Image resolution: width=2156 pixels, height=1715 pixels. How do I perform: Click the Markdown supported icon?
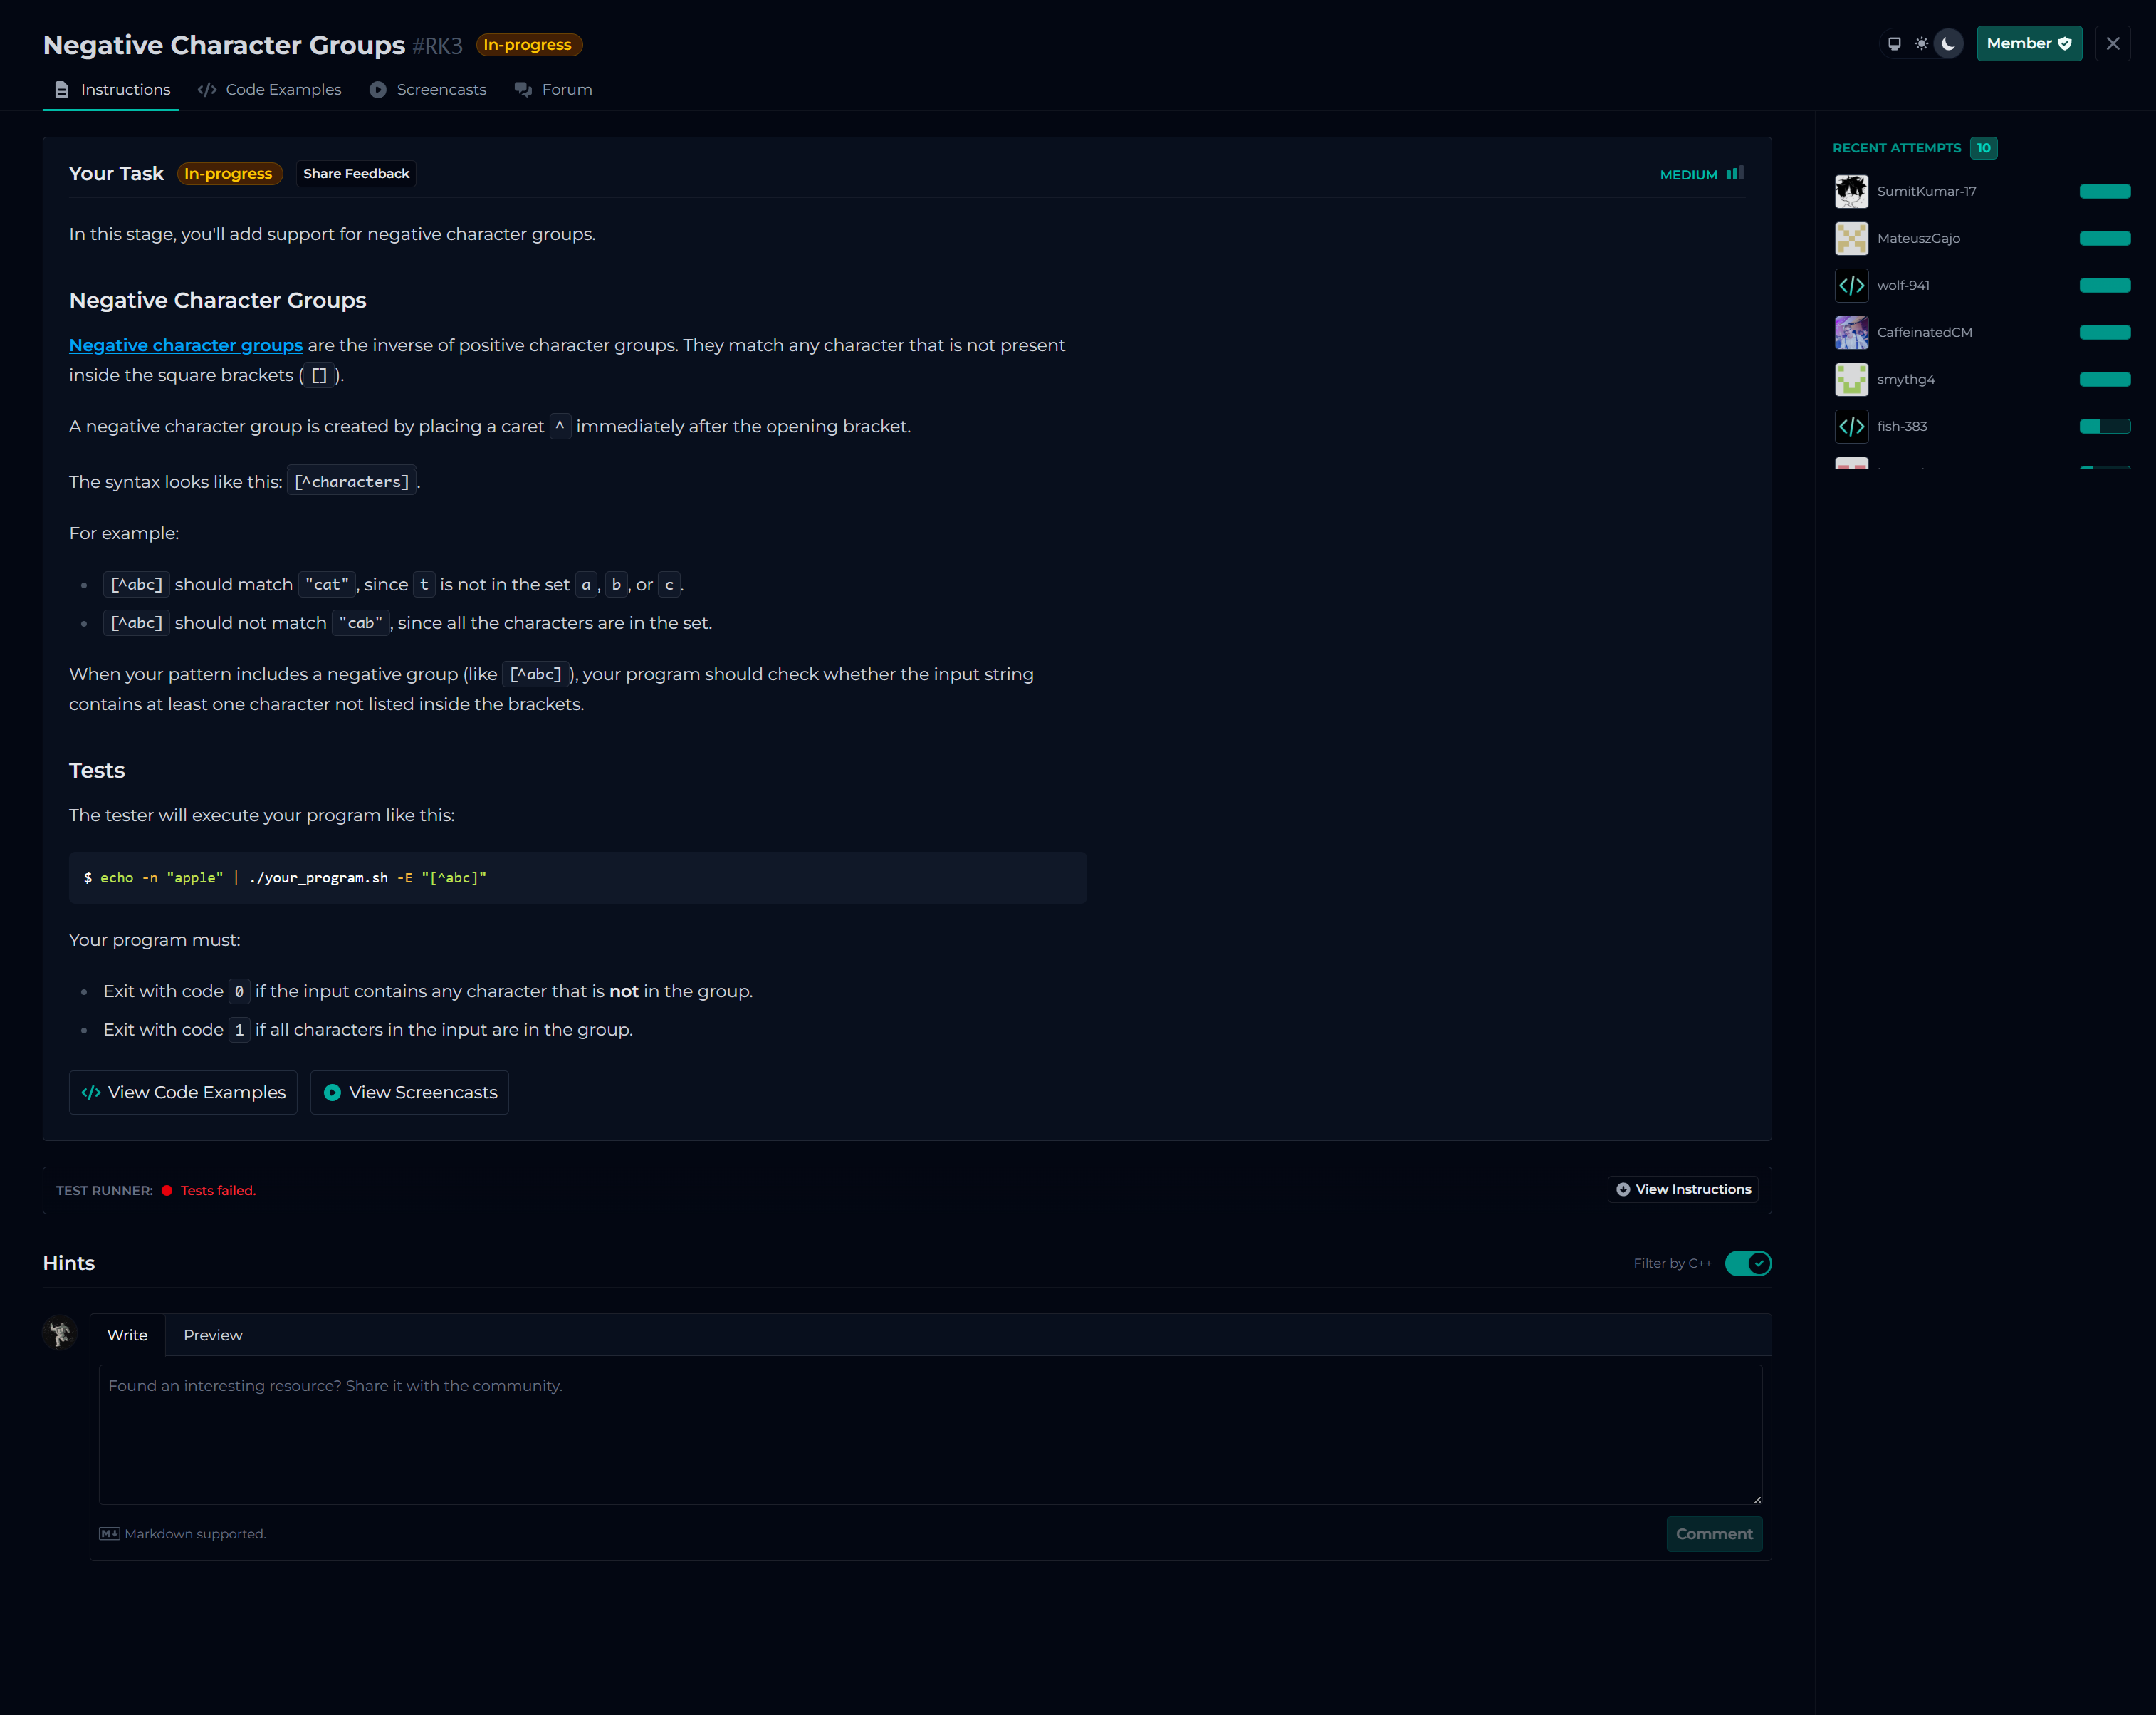pos(109,1534)
